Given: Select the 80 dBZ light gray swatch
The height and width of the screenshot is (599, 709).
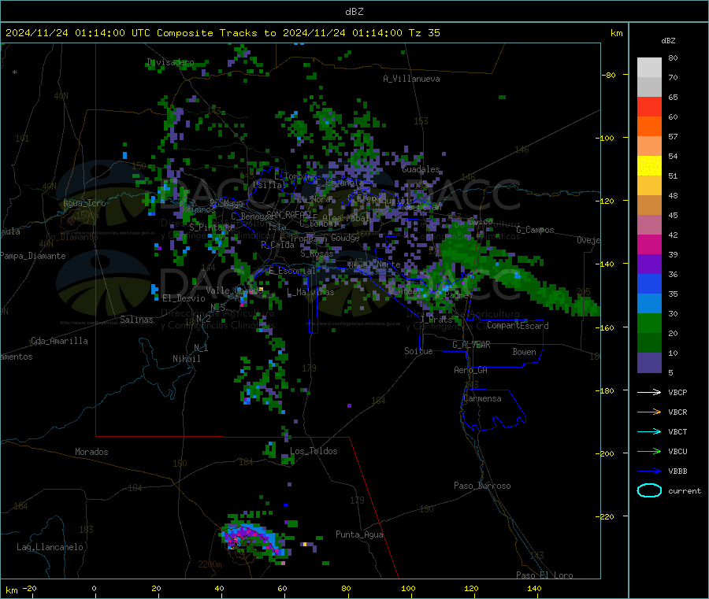Looking at the screenshot, I should [649, 68].
